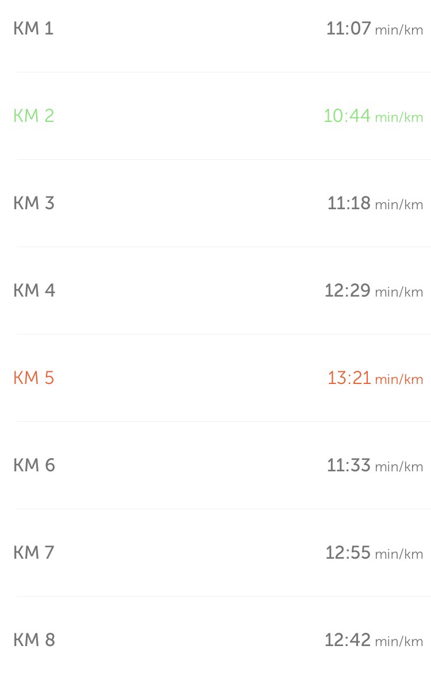Screen dimensions: 431x684
Task: Select min/km unit beside 11:07
Action: pyautogui.click(x=399, y=30)
